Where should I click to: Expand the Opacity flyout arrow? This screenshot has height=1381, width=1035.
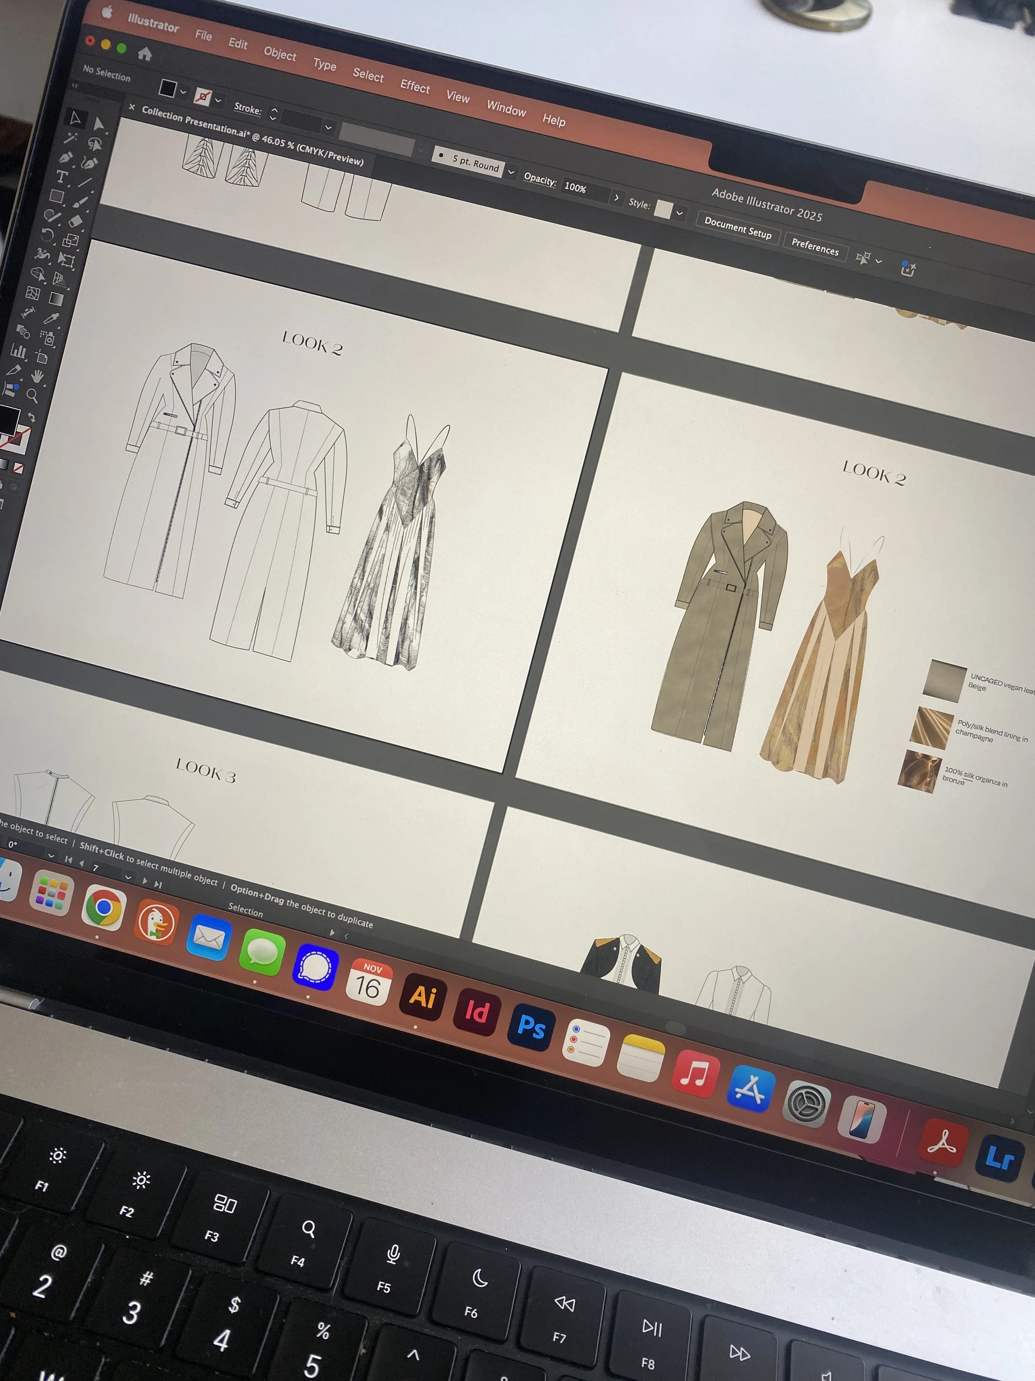[616, 197]
